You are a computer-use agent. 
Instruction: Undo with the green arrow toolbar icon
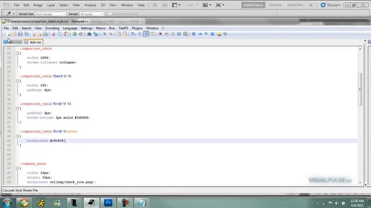pyautogui.click(x=75, y=34)
